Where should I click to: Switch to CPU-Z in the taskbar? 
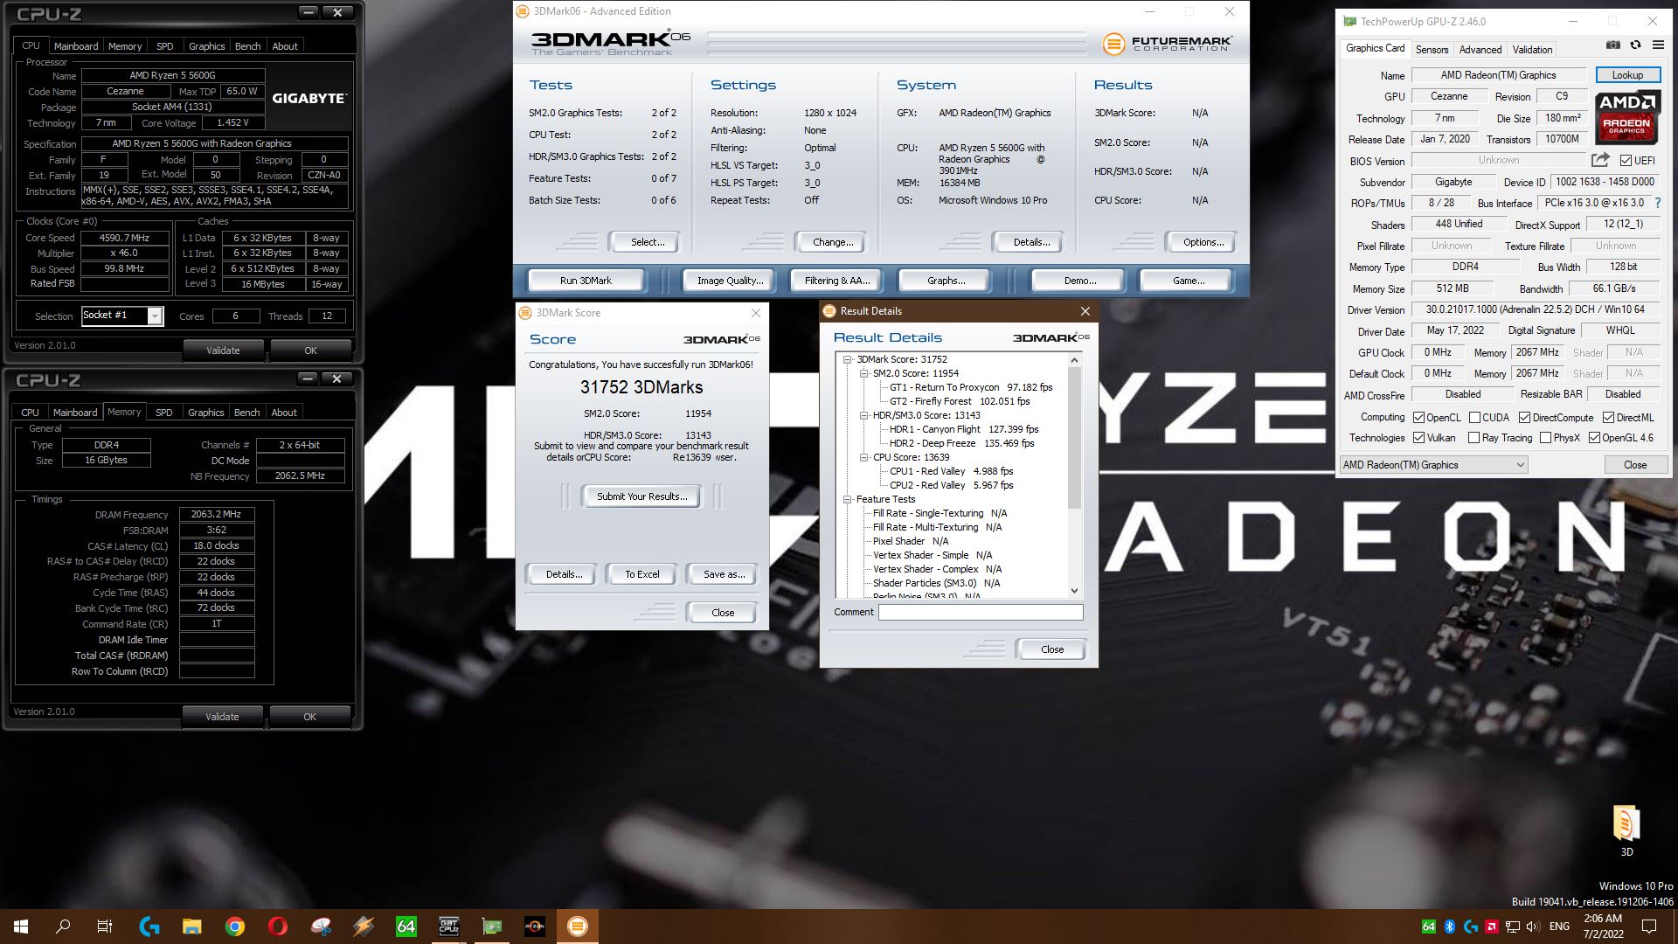point(449,927)
